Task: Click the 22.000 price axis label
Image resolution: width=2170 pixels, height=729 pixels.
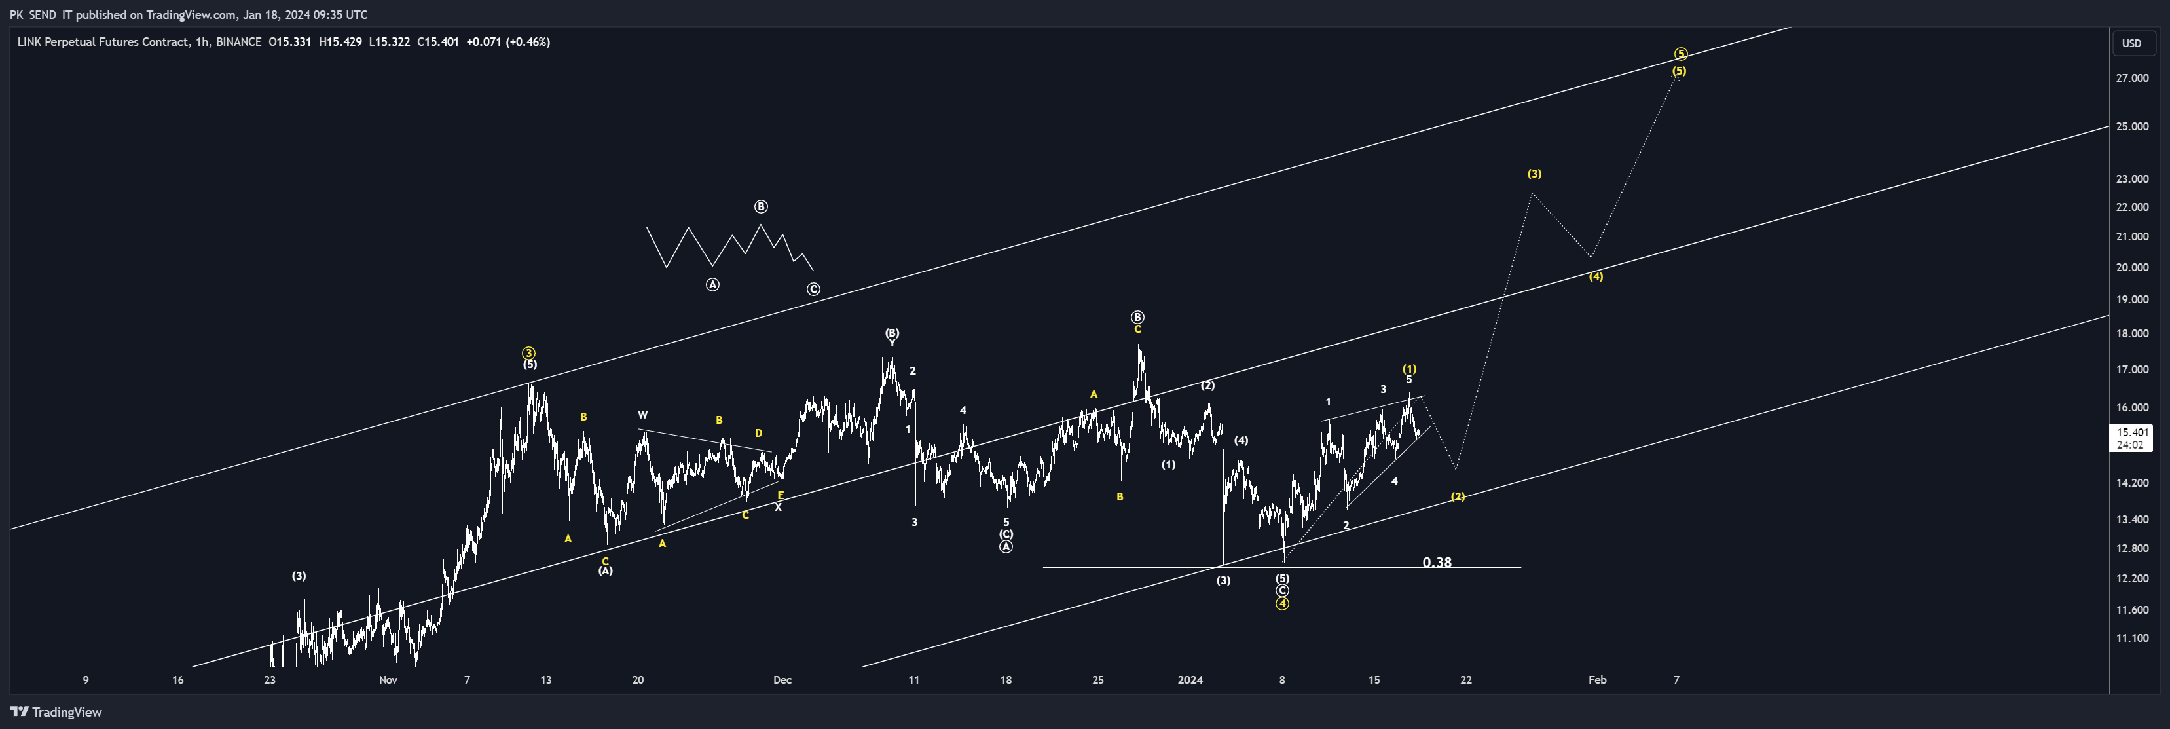Action: pyautogui.click(x=2132, y=206)
